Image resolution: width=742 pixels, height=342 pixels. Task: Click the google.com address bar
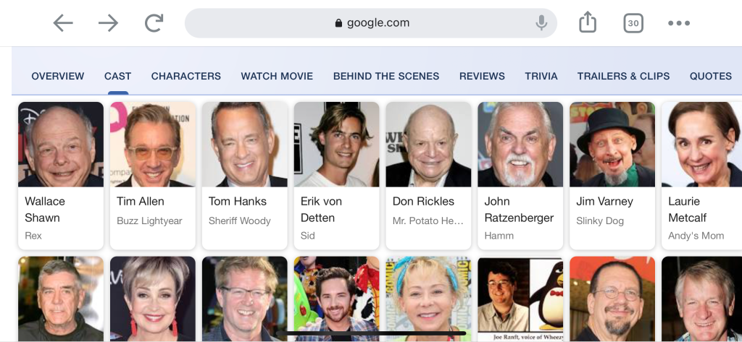tap(371, 23)
